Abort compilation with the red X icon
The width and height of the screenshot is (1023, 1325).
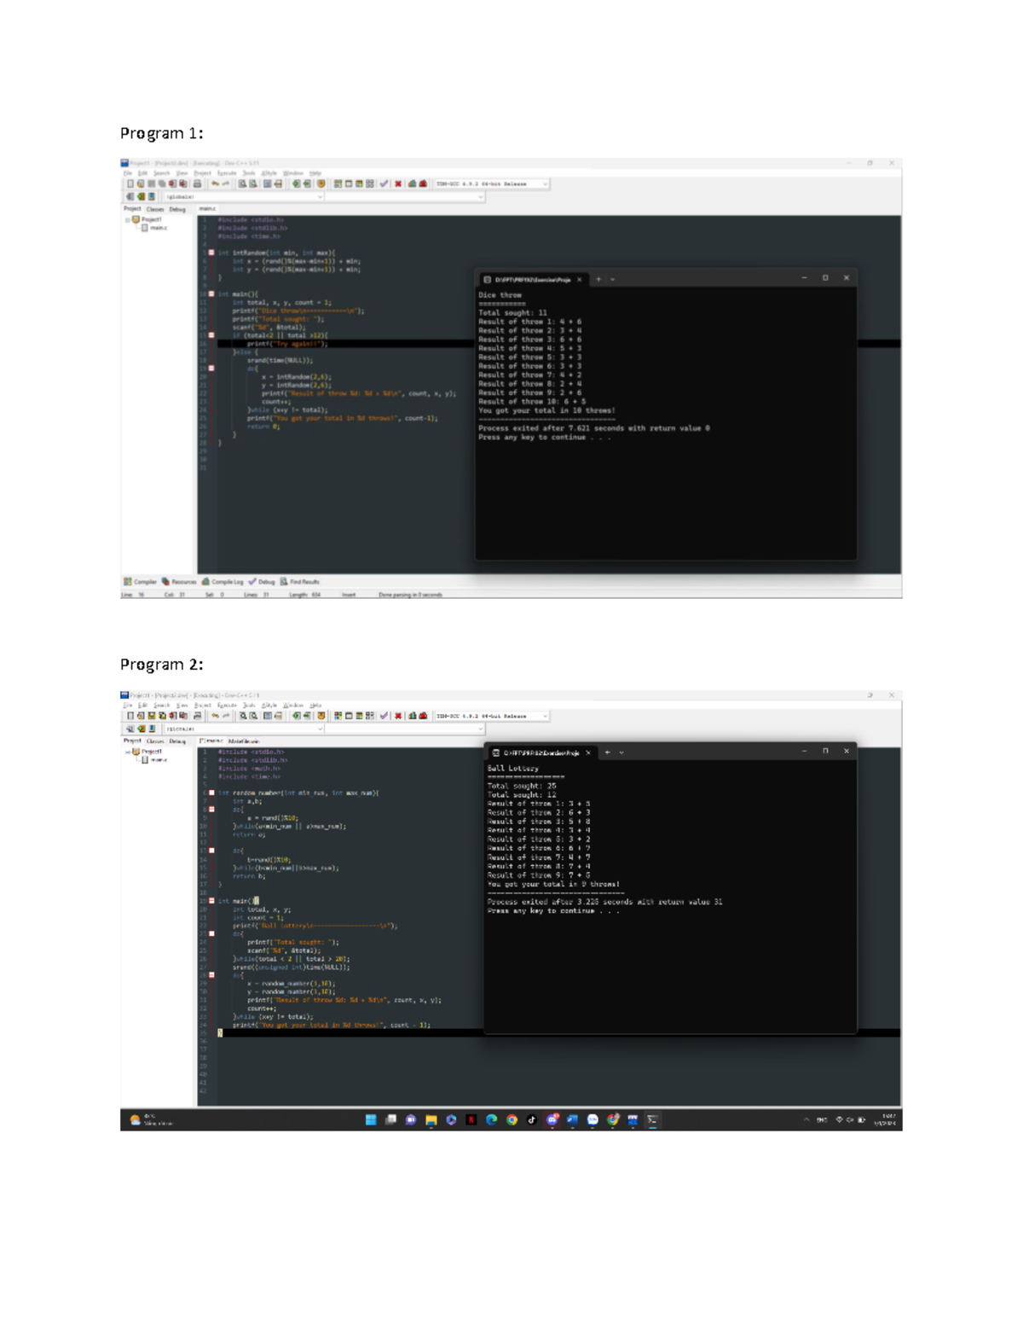397,183
